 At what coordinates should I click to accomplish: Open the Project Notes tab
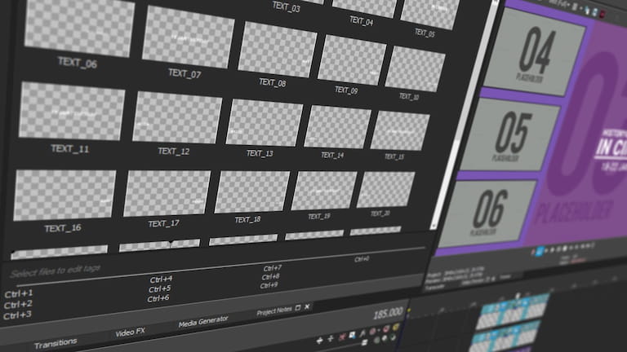(274, 312)
